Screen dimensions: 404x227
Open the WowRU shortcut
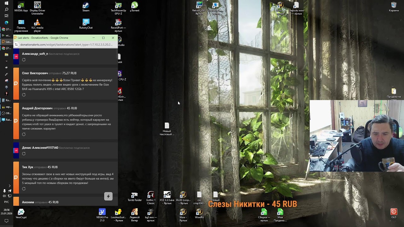click(199, 214)
